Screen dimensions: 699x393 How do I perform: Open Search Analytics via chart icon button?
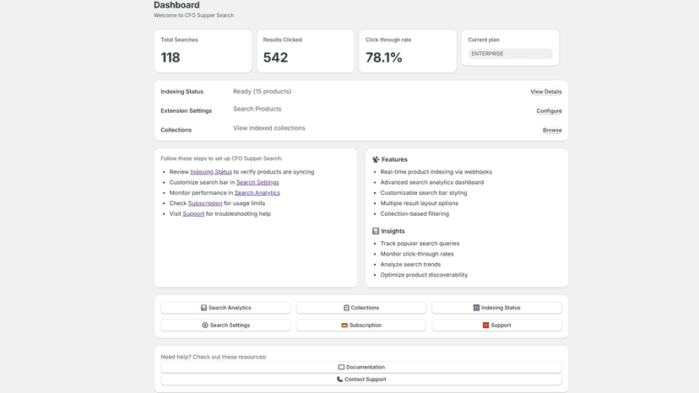pyautogui.click(x=225, y=308)
